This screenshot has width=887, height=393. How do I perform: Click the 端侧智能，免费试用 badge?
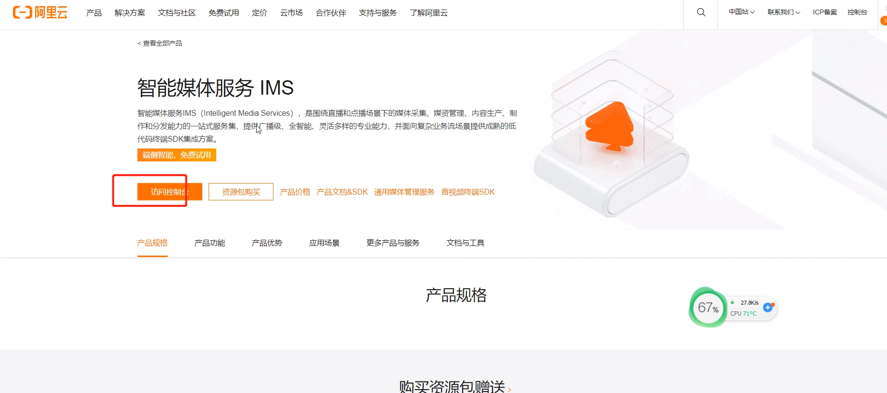(177, 155)
